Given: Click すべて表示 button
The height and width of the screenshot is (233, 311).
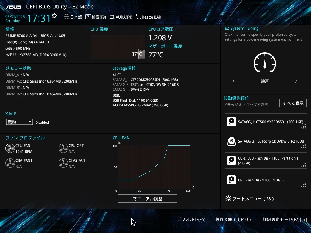Looking at the screenshot, I should (x=293, y=103).
